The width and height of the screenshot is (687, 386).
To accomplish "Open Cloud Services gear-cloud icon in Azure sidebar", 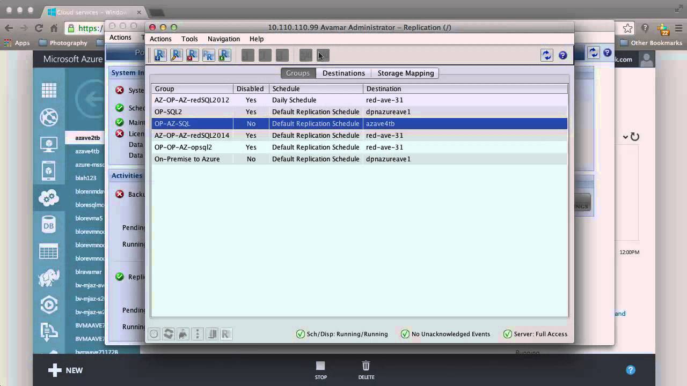I will pyautogui.click(x=49, y=198).
